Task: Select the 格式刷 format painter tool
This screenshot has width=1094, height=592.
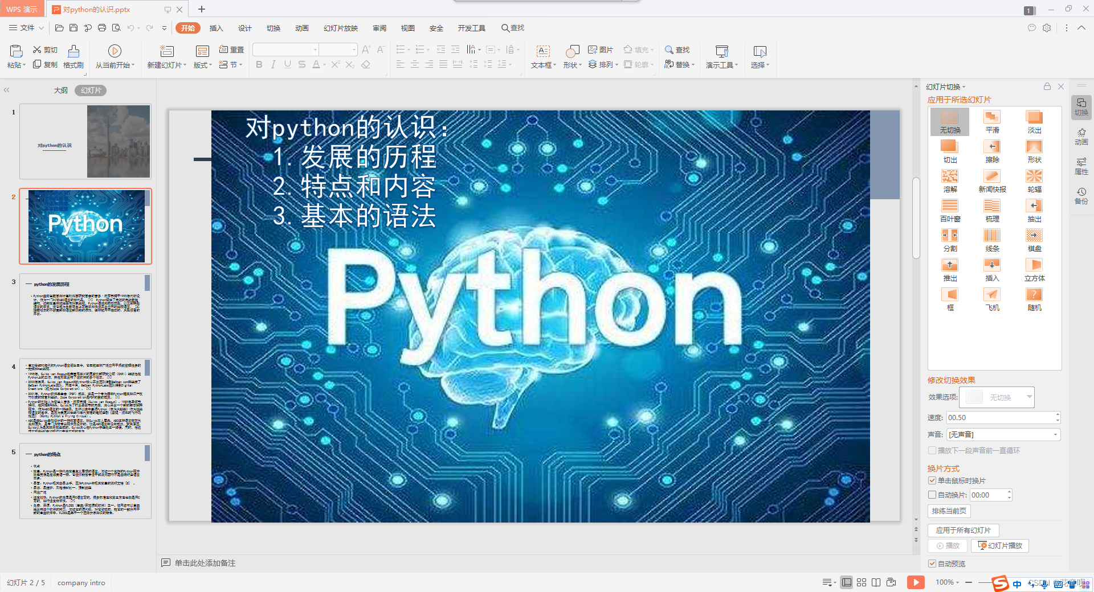Action: [x=74, y=56]
